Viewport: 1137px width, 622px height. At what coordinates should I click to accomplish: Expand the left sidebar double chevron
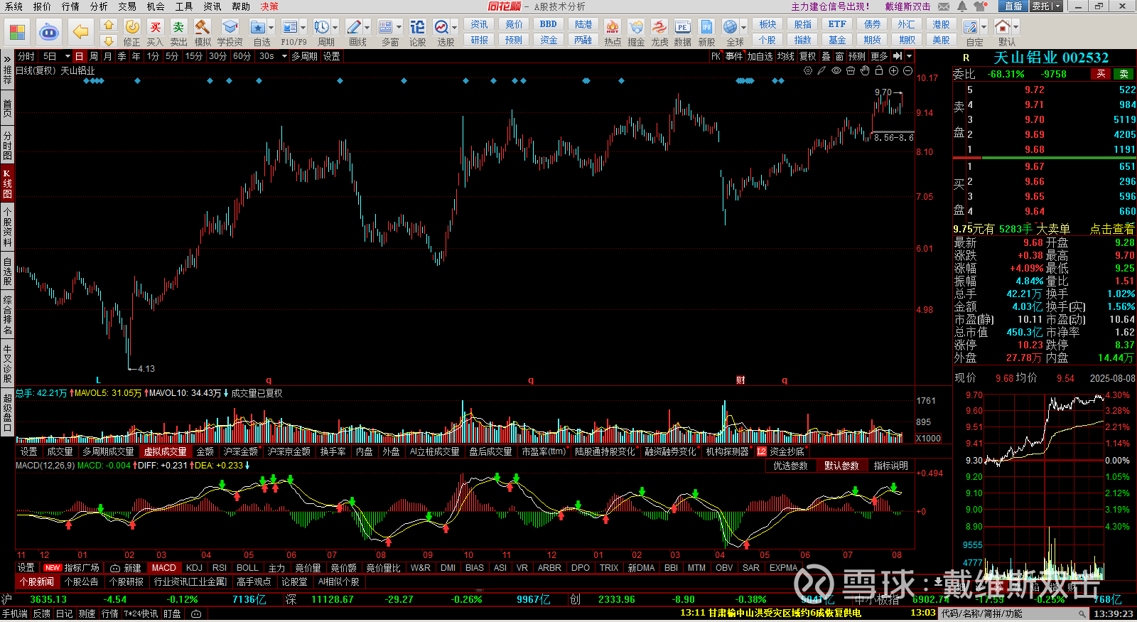(x=7, y=58)
